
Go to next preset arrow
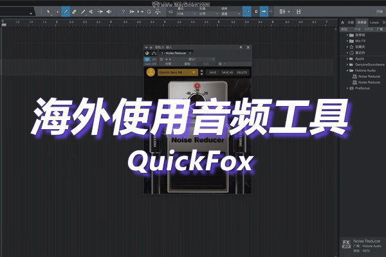[170, 59]
